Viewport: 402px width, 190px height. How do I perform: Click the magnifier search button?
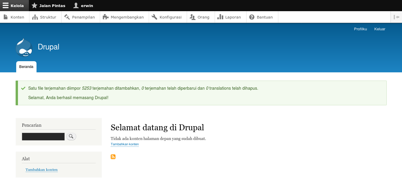tap(71, 136)
